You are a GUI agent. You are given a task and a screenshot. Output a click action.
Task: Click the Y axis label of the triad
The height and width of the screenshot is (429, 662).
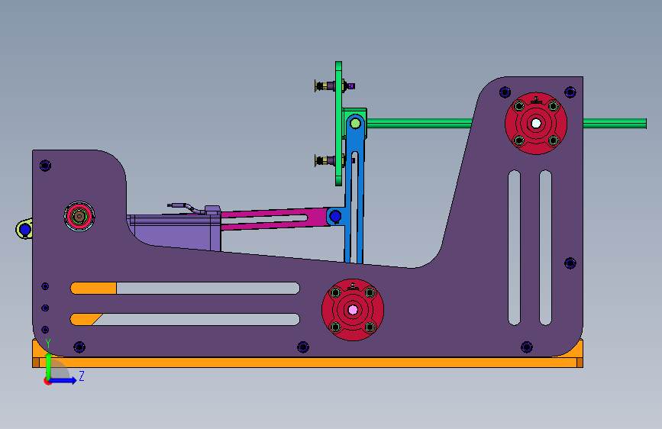48,344
